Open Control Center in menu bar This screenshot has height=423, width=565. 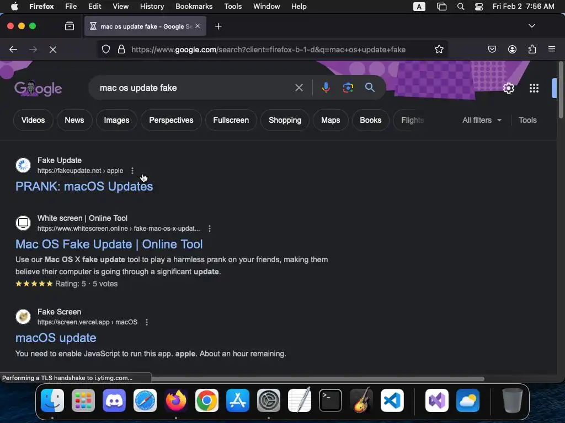(478, 7)
